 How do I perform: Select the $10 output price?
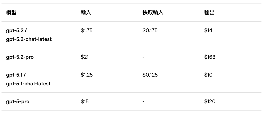[x=208, y=75]
